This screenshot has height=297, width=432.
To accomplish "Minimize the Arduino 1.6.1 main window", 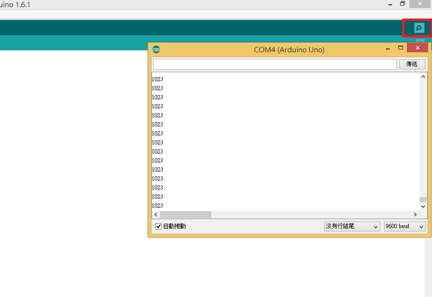I will point(390,4).
